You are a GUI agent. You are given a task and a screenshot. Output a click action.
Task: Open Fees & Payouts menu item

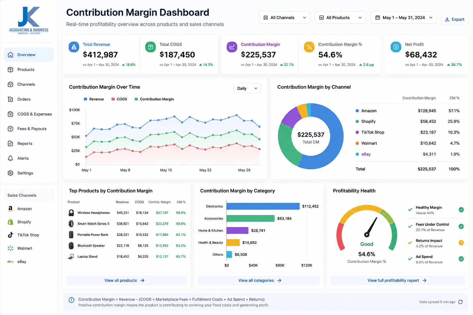click(29, 129)
